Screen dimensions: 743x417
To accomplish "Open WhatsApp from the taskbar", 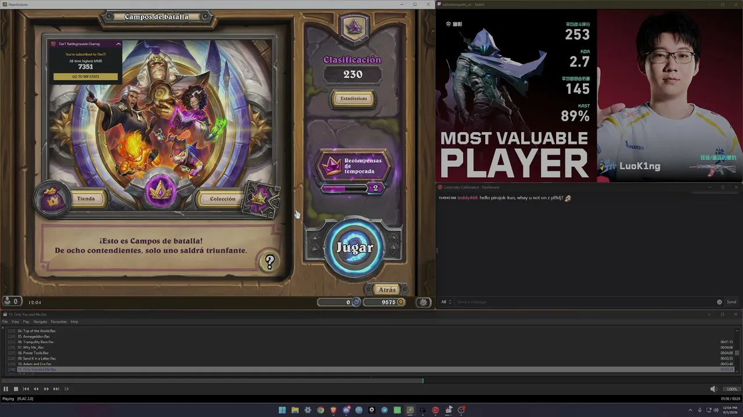I will 397,410.
